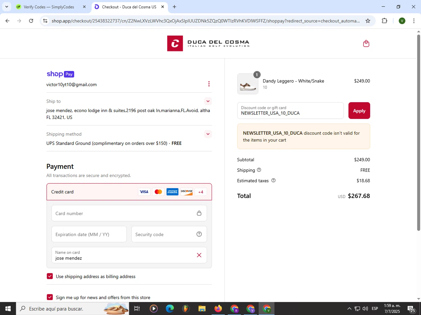Focus the Expiration date field
Viewport: 421px width, 315px height.
(89, 234)
